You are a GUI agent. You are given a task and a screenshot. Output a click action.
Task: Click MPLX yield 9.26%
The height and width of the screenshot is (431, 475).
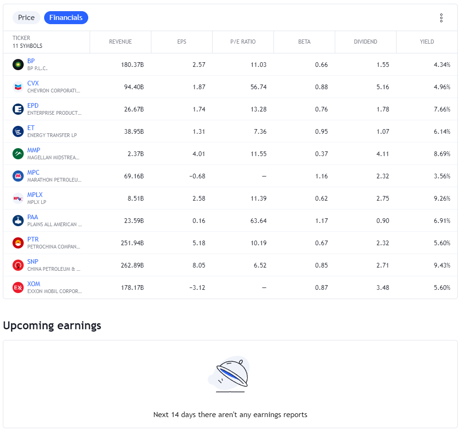tap(442, 198)
